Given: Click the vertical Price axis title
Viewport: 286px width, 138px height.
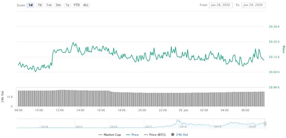Looking at the screenshot, I should click(x=283, y=49).
